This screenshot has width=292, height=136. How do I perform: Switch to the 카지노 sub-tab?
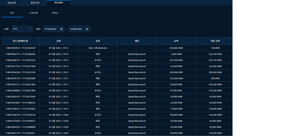point(55,13)
